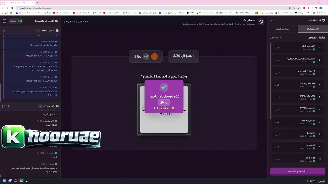Open the Maps bookmark
The width and height of the screenshot is (328, 184).
[x=48, y=13]
